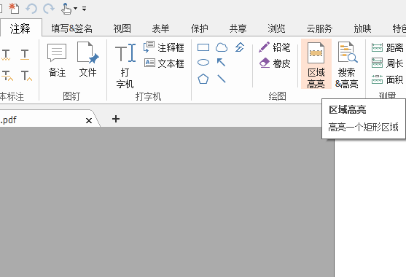
Task: Open the 视图 (View) ribbon tab
Action: [122, 28]
